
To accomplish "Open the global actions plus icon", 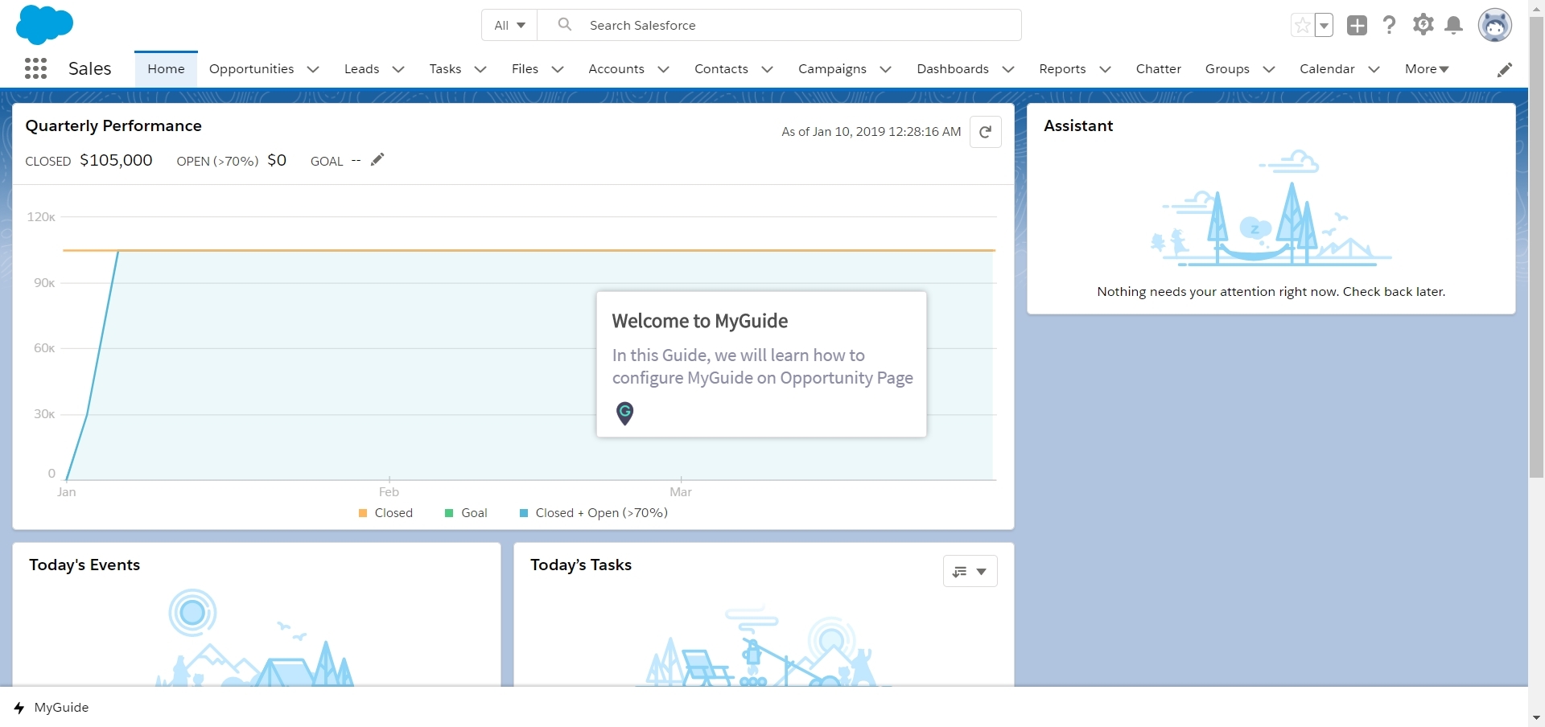I will 1357,26.
